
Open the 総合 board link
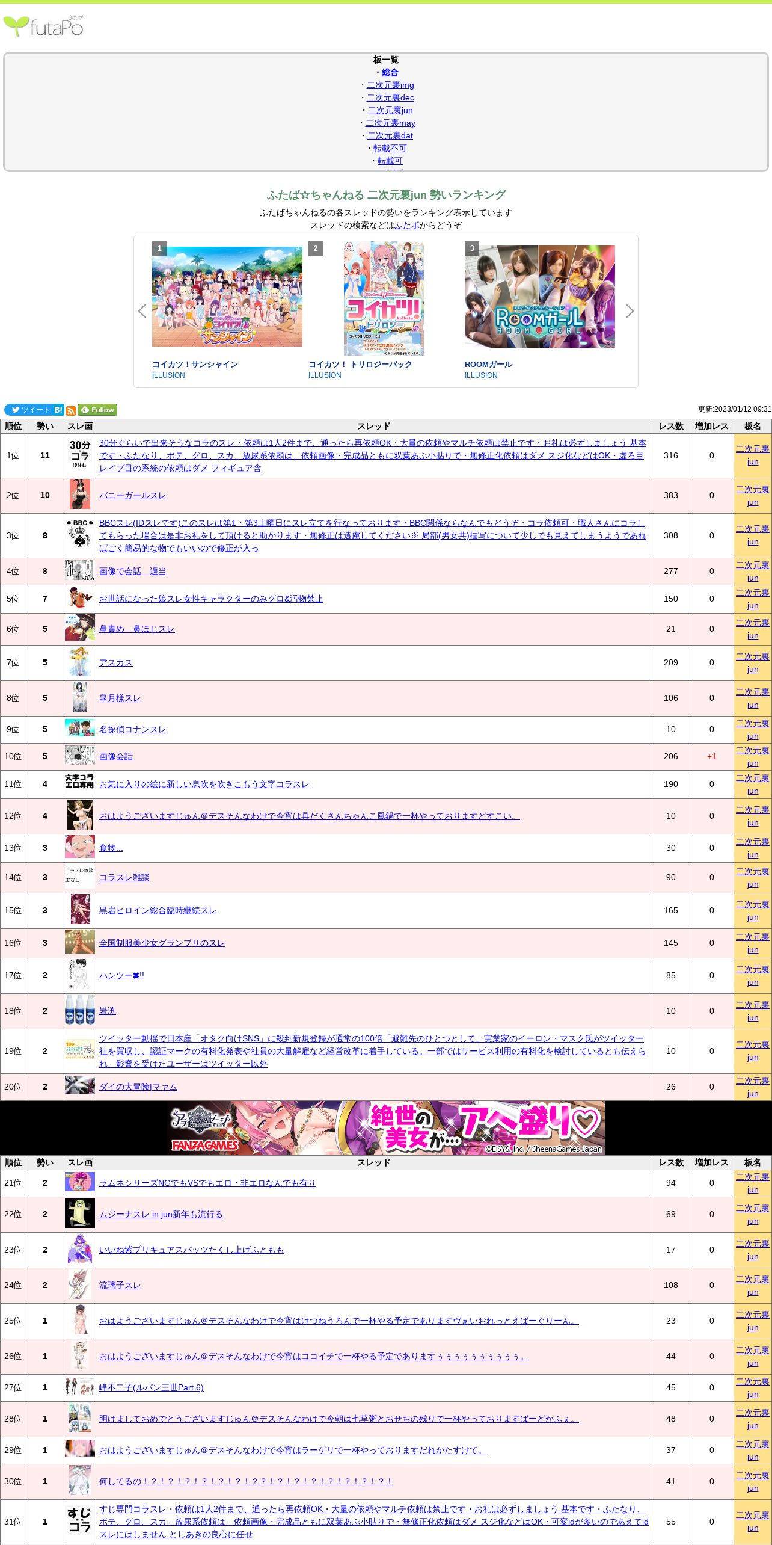click(x=390, y=72)
